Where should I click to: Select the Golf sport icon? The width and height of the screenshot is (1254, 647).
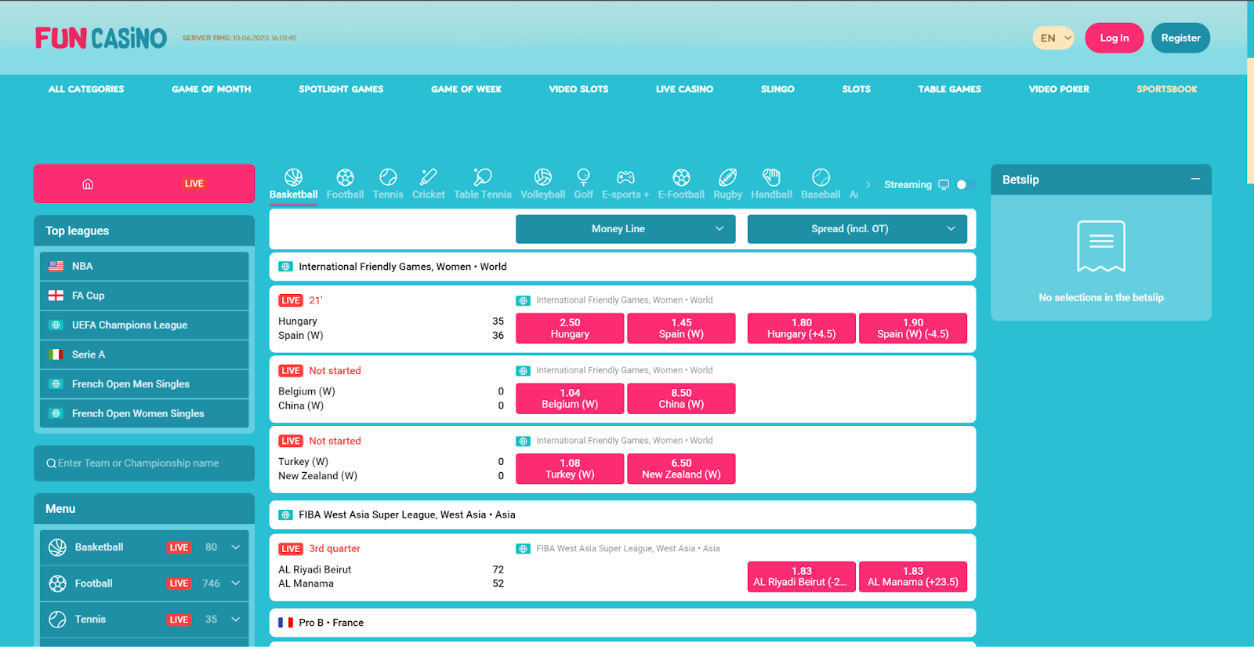583,177
